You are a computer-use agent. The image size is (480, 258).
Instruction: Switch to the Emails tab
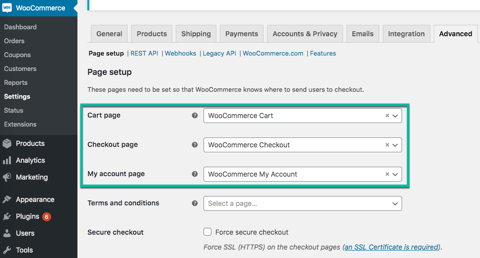coord(363,34)
